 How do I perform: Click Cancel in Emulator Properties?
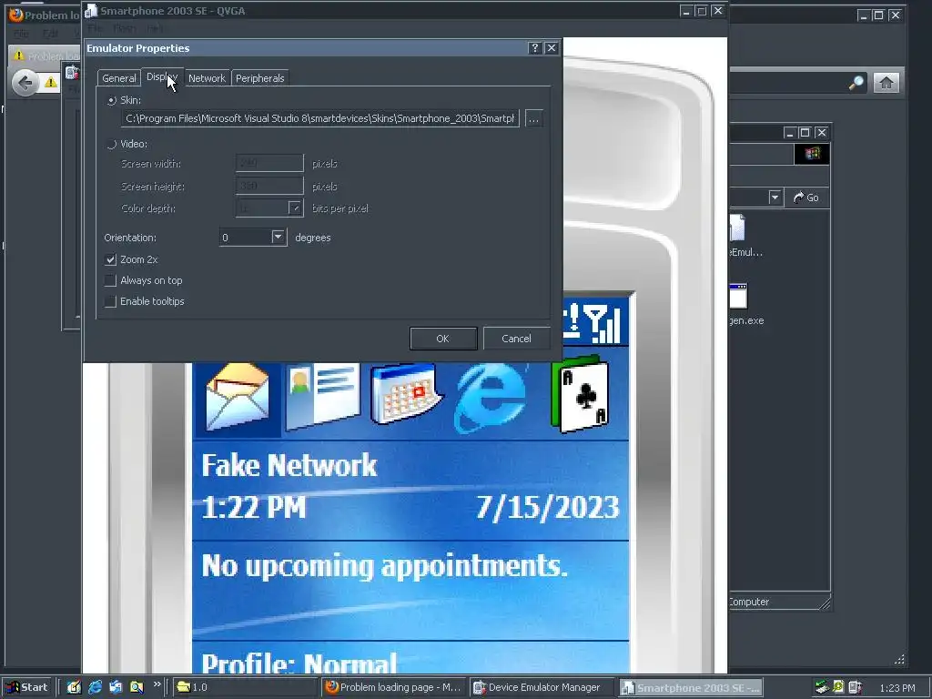pyautogui.click(x=517, y=339)
